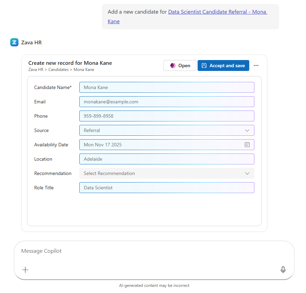The width and height of the screenshot is (306, 293).
Task: Click the Zava HR app icon
Action: [x=14, y=42]
